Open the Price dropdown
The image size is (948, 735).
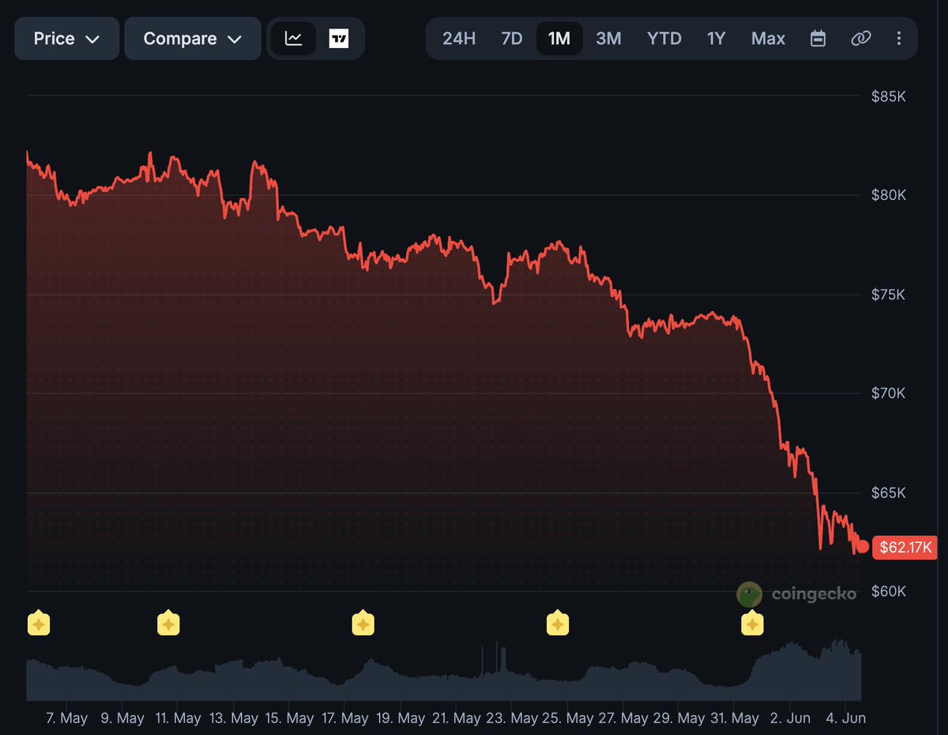click(67, 39)
